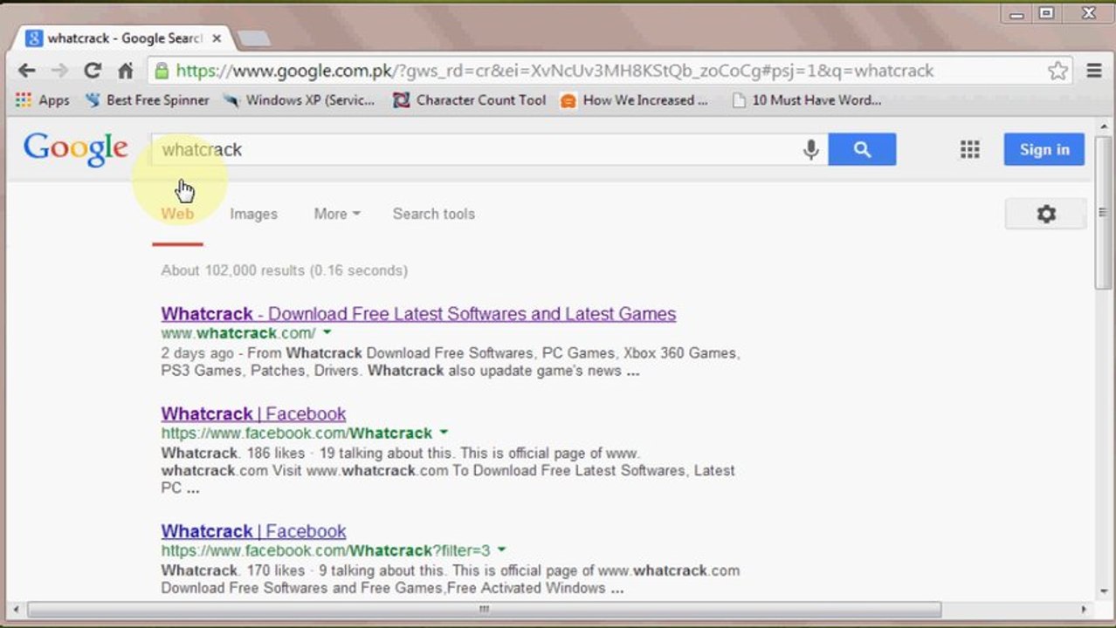
Task: Switch to the Images tab
Action: 253,214
